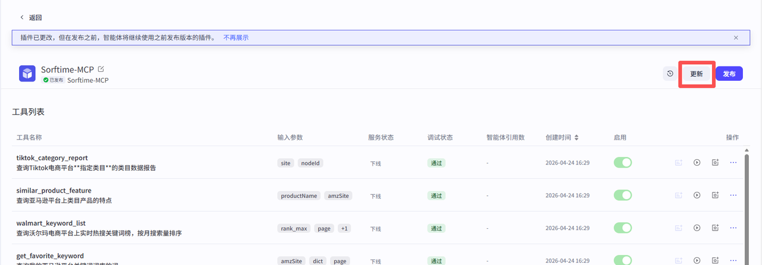Disable the tiktok_category_report tool toggle

click(623, 162)
